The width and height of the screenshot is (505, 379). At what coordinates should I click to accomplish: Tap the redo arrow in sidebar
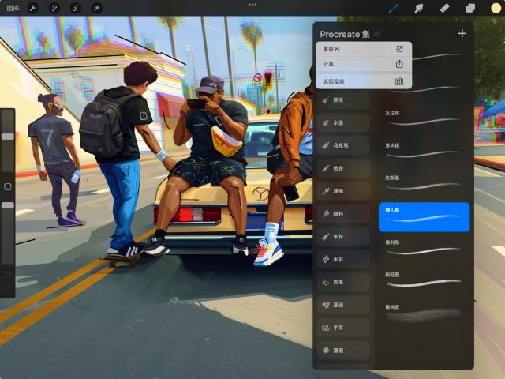[x=8, y=289]
